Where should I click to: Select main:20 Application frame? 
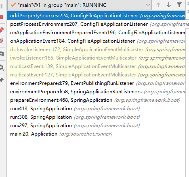96,134
